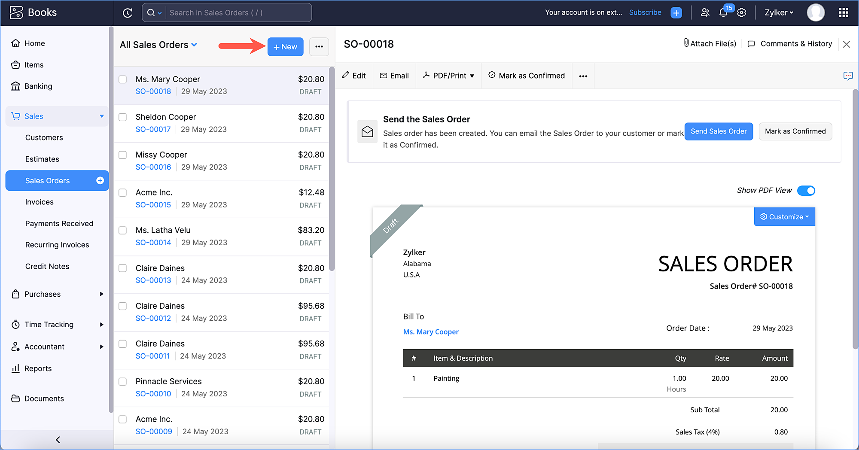Open the Customize dropdown
The image size is (859, 450).
point(784,217)
